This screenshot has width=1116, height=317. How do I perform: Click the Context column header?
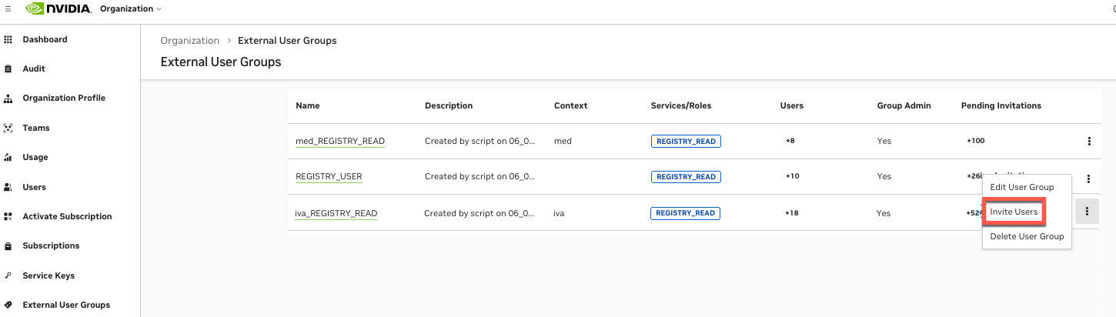[x=570, y=105]
